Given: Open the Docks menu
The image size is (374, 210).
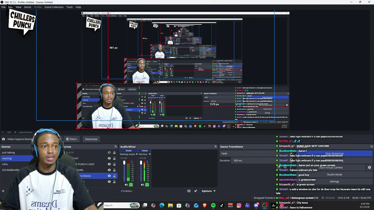Looking at the screenshot, I should (x=27, y=7).
